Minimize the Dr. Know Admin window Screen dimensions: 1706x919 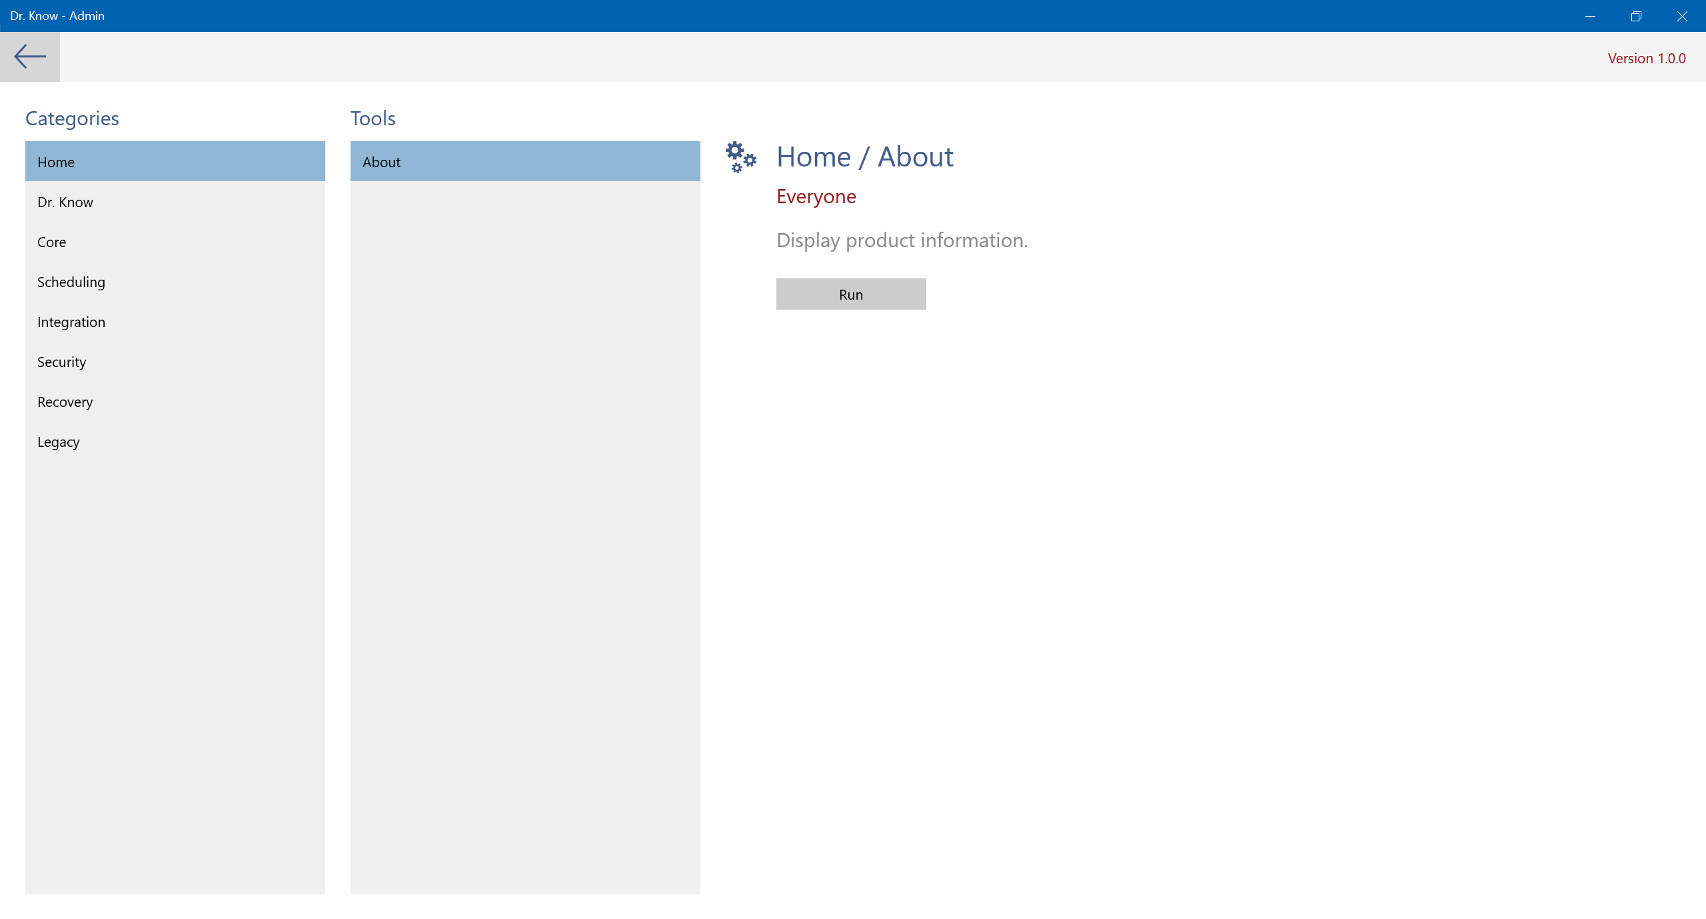click(1590, 16)
